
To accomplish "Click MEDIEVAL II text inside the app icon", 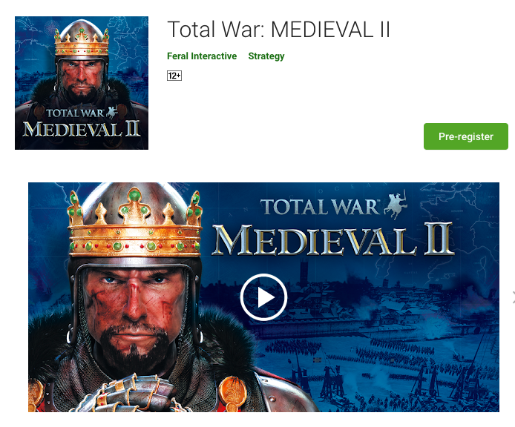I will [82, 129].
